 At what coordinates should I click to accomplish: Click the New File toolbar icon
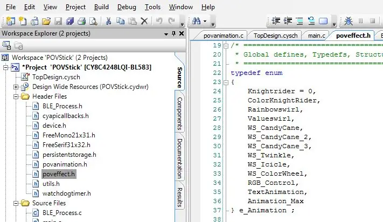pyautogui.click(x=23, y=21)
